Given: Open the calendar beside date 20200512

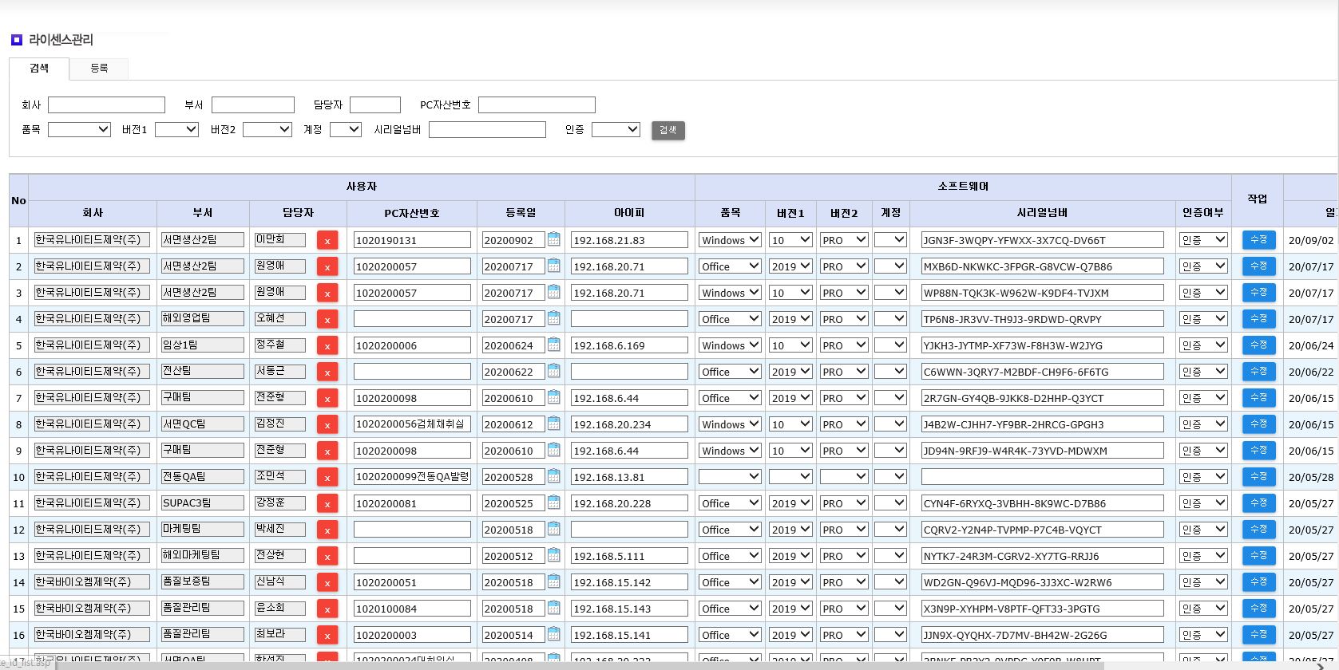Looking at the screenshot, I should pos(553,555).
